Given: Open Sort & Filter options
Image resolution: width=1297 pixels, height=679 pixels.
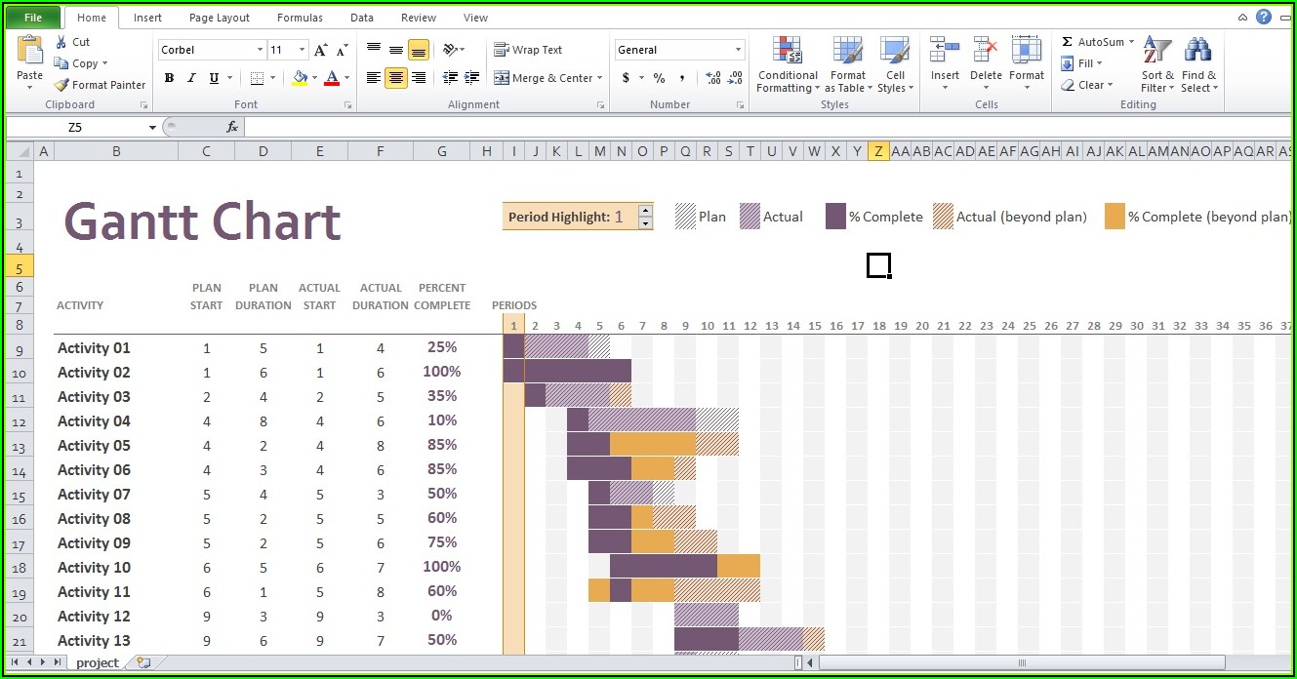Looking at the screenshot, I should pos(1157,64).
